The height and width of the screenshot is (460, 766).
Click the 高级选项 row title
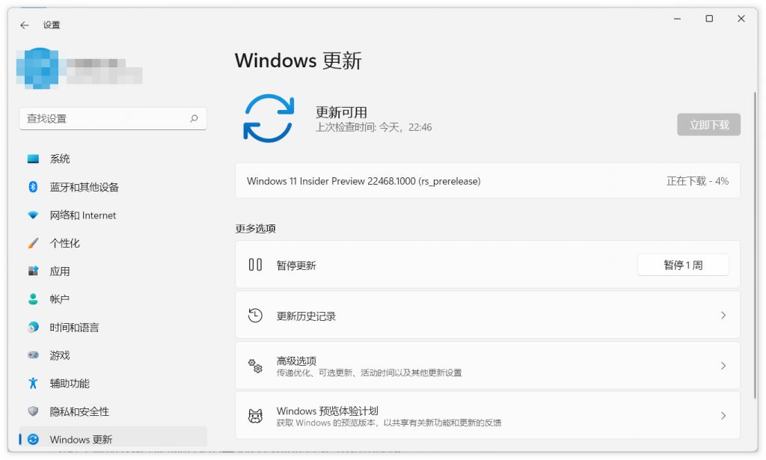[296, 361]
